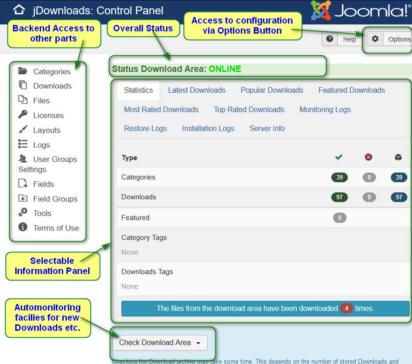The height and width of the screenshot is (364, 412).
Task: Go to Categories in the sidebar
Action: [52, 72]
